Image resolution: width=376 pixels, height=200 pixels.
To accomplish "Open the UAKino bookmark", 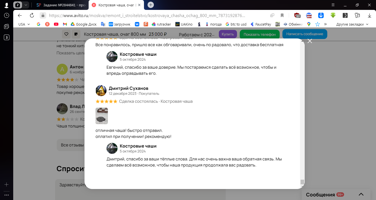I will (184, 24).
